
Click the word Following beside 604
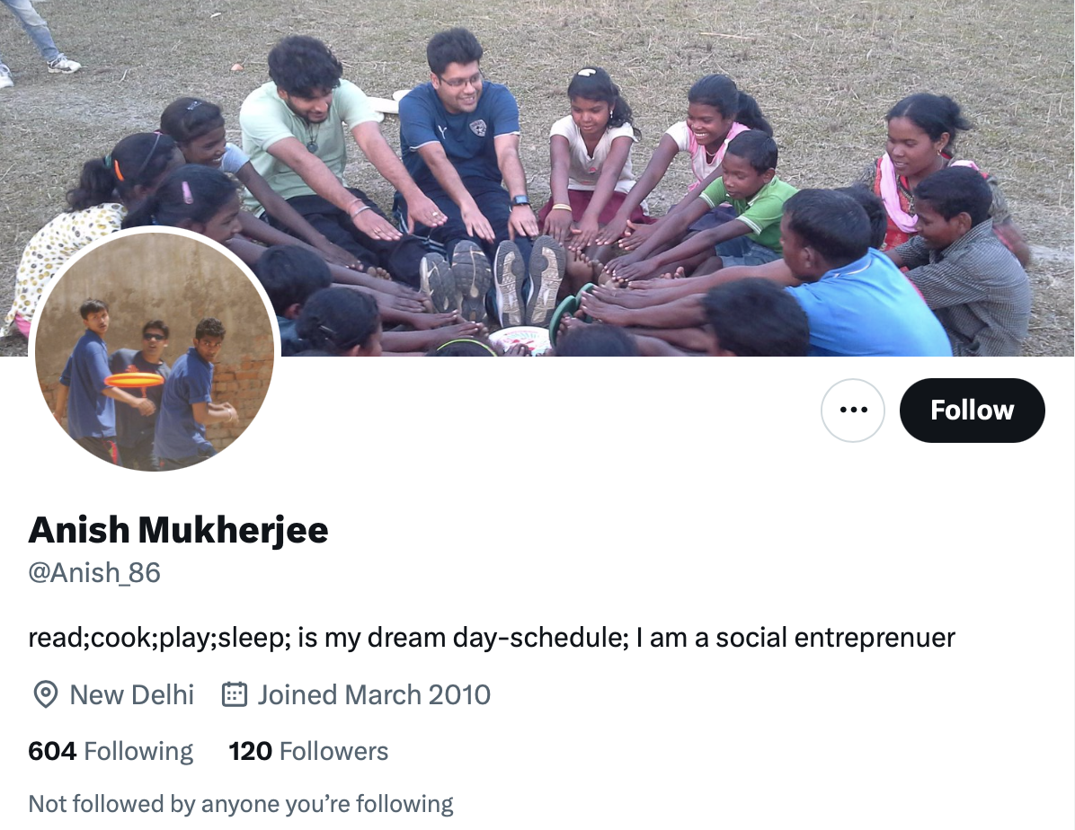[138, 751]
